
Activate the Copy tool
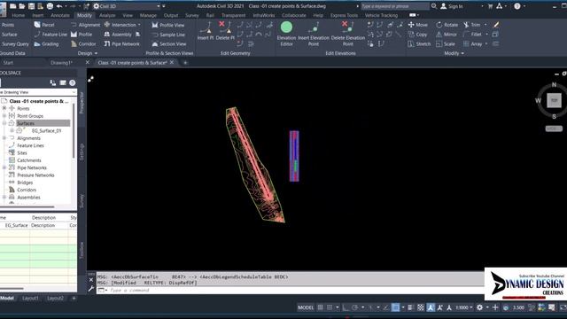coord(417,35)
